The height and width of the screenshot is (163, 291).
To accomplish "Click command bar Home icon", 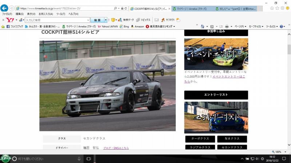I will point(203,27).
